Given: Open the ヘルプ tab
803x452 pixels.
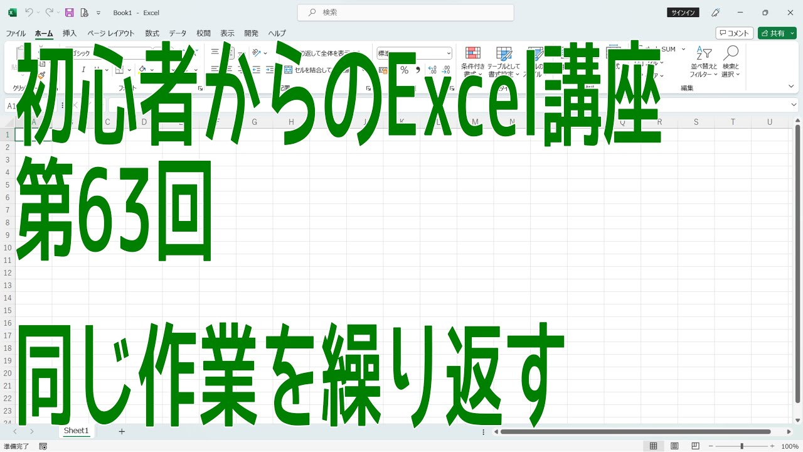Looking at the screenshot, I should tap(277, 33).
